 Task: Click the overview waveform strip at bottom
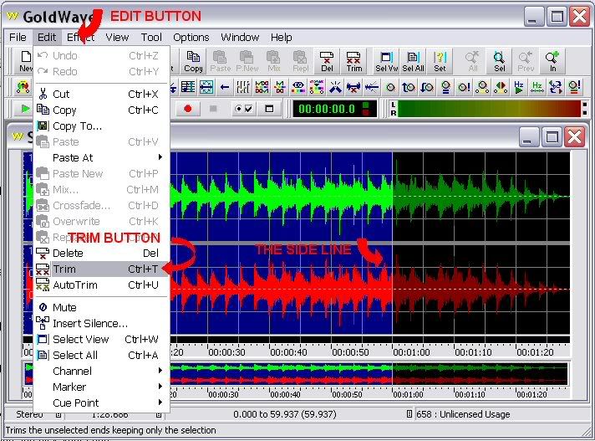(x=368, y=373)
